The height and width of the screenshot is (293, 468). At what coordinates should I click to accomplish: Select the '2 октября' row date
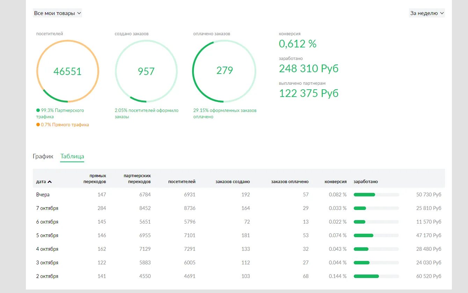click(47, 276)
